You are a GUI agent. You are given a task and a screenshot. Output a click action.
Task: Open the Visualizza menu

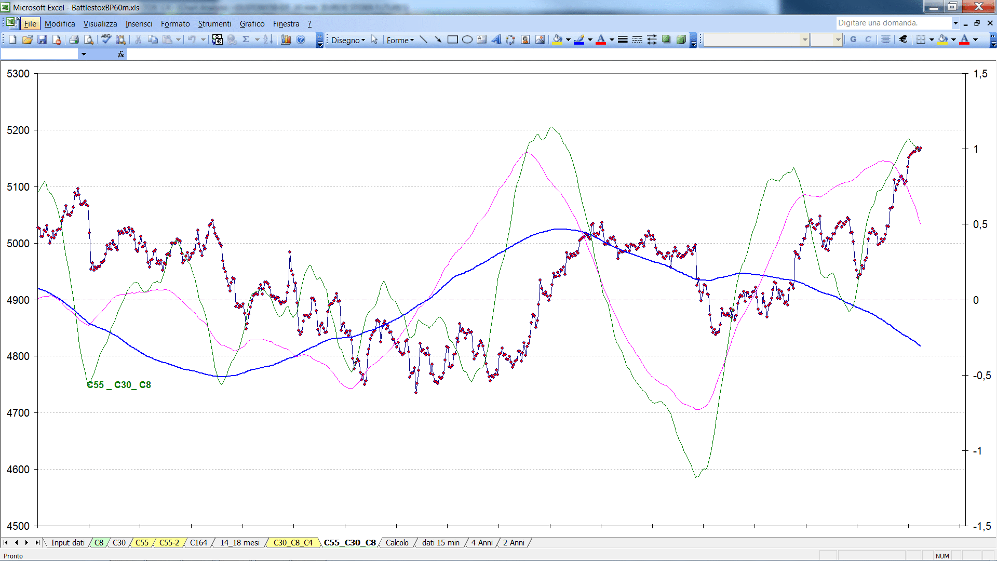tap(100, 23)
